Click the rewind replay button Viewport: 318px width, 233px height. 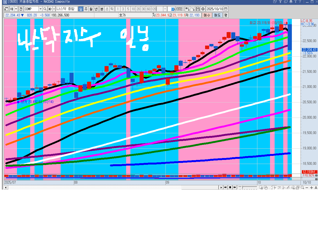226,187
